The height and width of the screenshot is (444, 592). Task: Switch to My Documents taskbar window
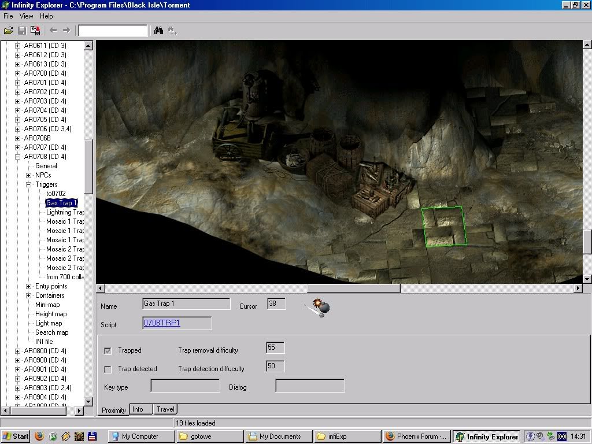tap(279, 436)
